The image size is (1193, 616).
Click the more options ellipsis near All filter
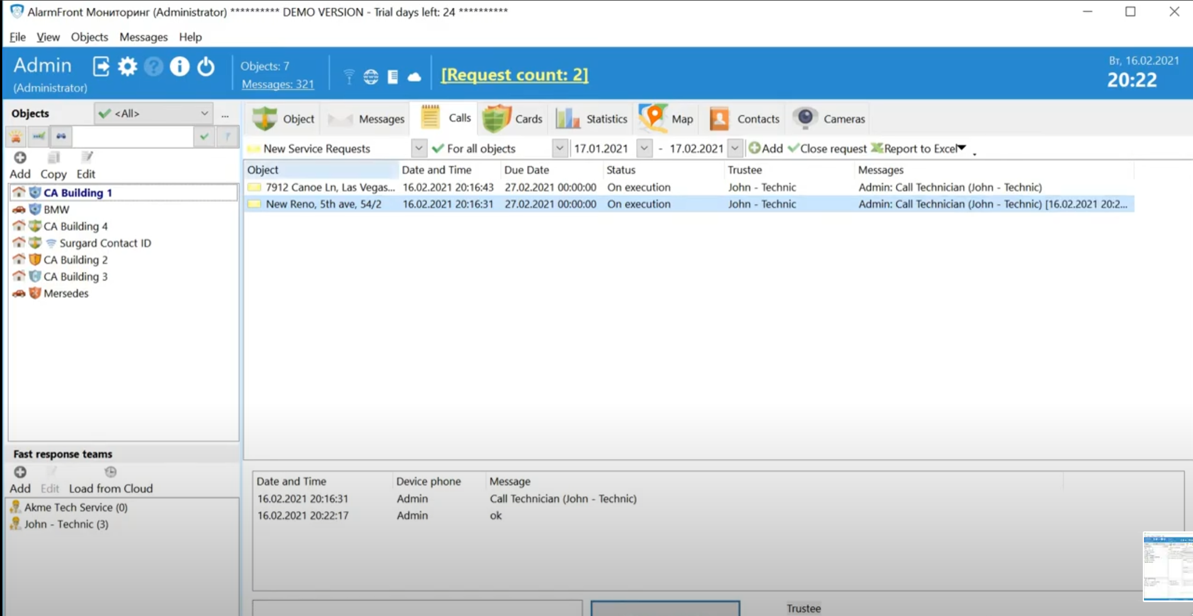click(225, 115)
